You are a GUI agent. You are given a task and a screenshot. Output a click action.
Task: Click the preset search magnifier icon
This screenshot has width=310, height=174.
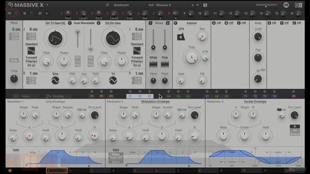(107, 5)
